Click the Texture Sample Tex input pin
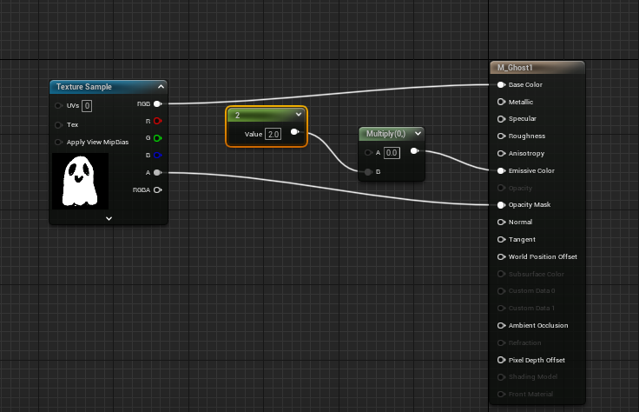Image resolution: width=639 pixels, height=412 pixels. (59, 124)
